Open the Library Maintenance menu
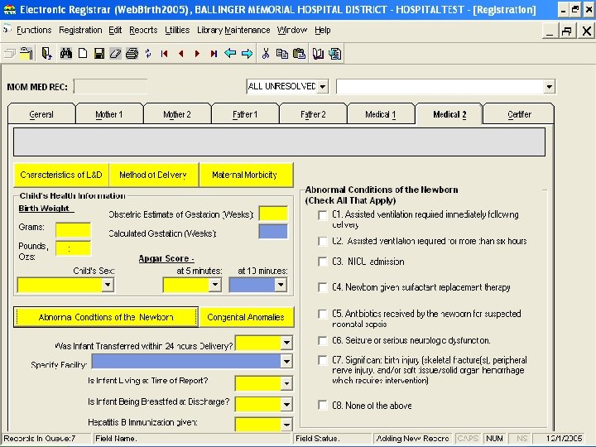 [233, 30]
